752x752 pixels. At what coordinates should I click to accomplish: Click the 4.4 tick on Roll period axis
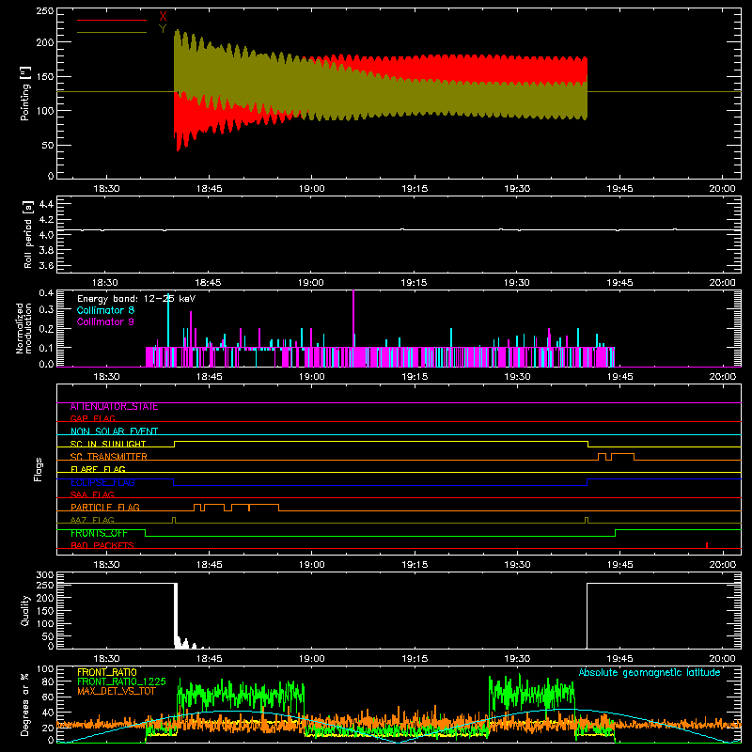[x=46, y=204]
